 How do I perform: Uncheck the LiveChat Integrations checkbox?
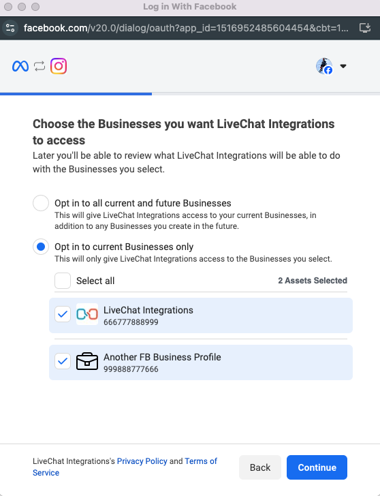[63, 314]
